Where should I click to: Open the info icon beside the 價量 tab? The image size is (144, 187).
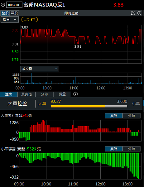coord(75,94)
